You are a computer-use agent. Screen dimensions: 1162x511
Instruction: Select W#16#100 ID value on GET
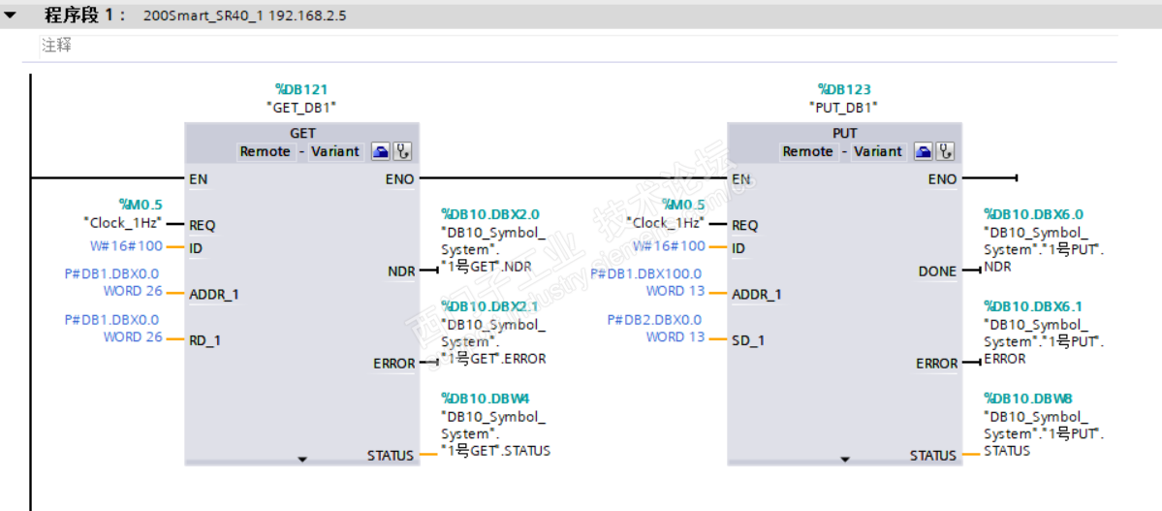(124, 246)
